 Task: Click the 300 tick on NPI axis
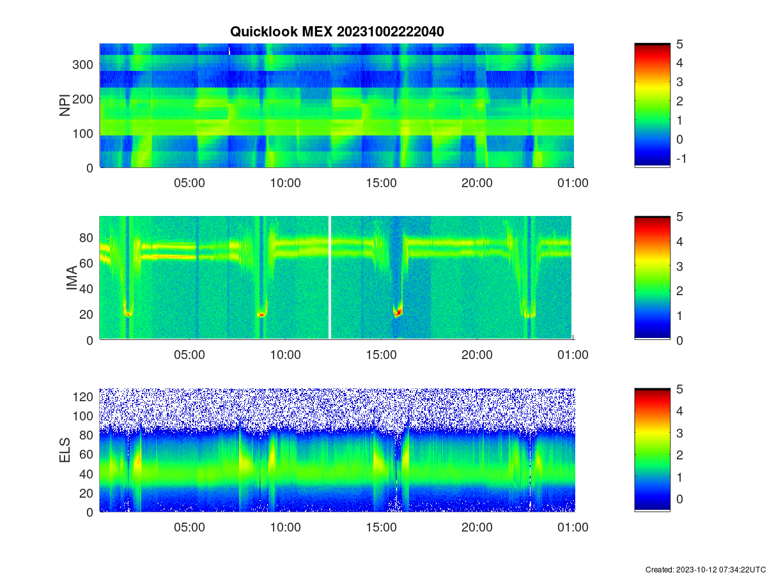pyautogui.click(x=84, y=65)
